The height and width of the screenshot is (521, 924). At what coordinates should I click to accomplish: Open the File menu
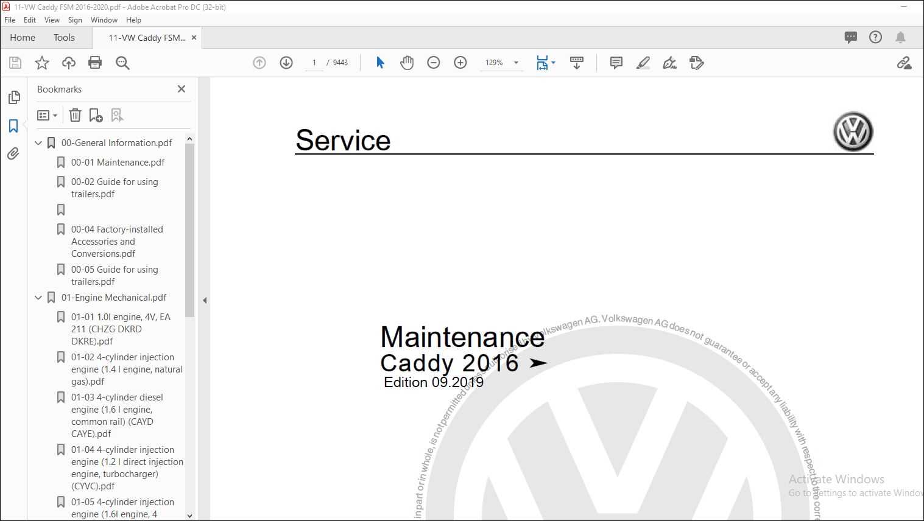pyautogui.click(x=10, y=20)
